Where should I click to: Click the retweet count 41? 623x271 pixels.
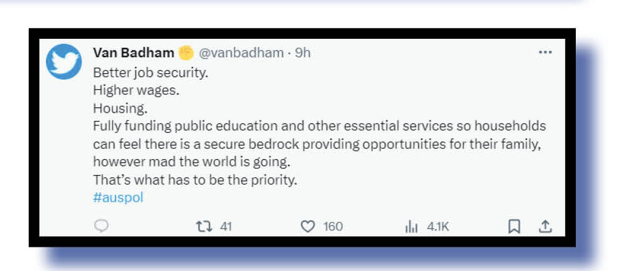pyautogui.click(x=226, y=226)
